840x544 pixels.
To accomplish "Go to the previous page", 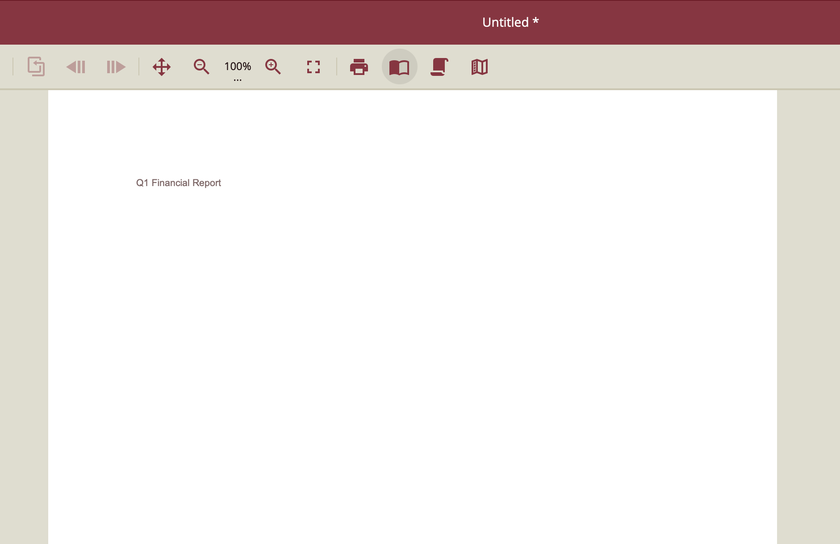I will coord(75,67).
